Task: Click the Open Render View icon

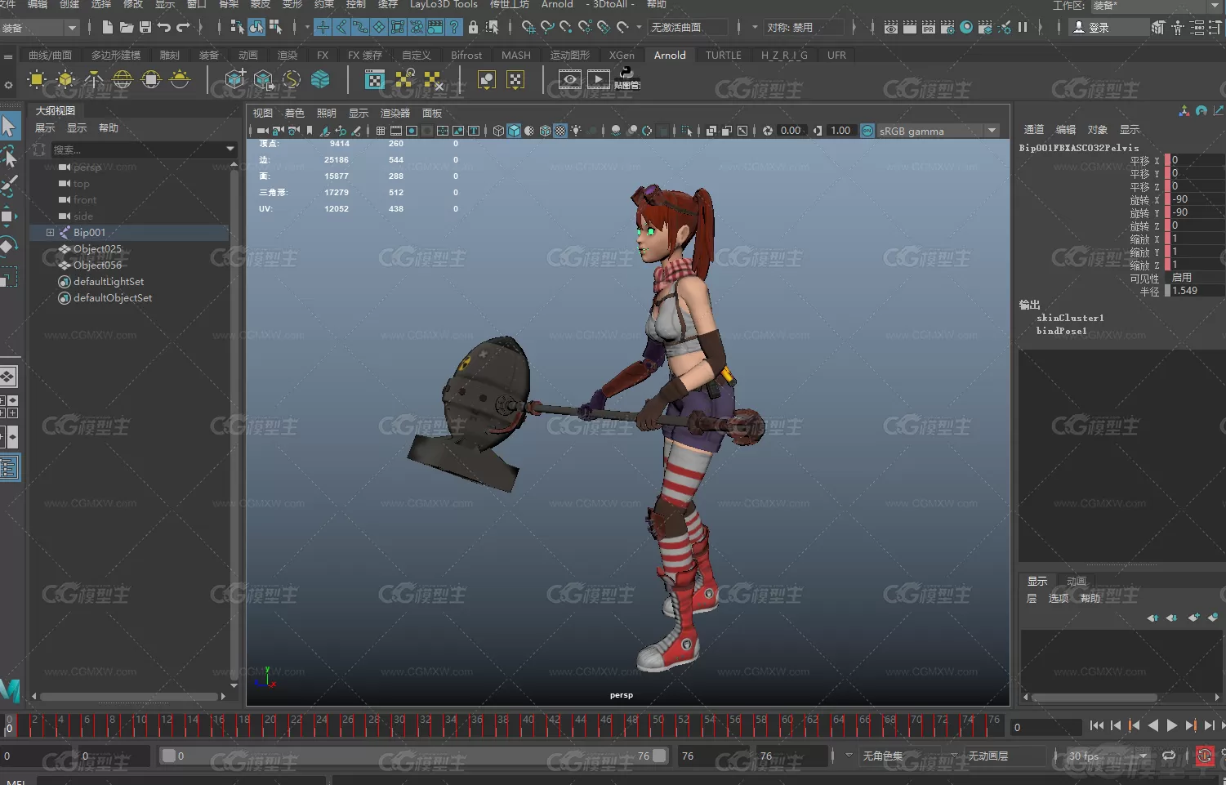Action: click(891, 27)
